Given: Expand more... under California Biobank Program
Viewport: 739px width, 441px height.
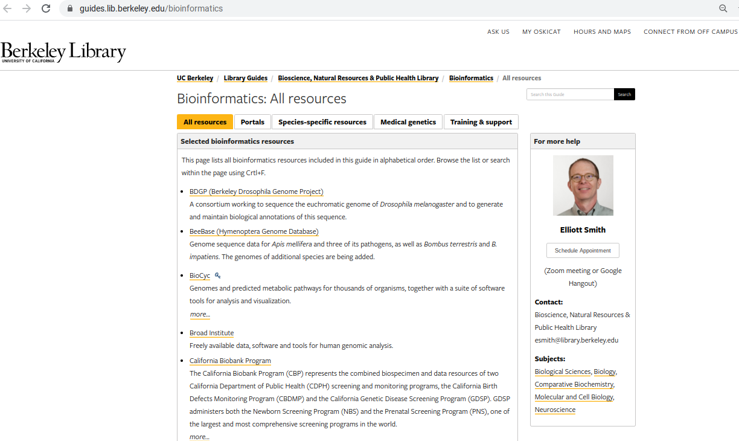Looking at the screenshot, I should (200, 437).
